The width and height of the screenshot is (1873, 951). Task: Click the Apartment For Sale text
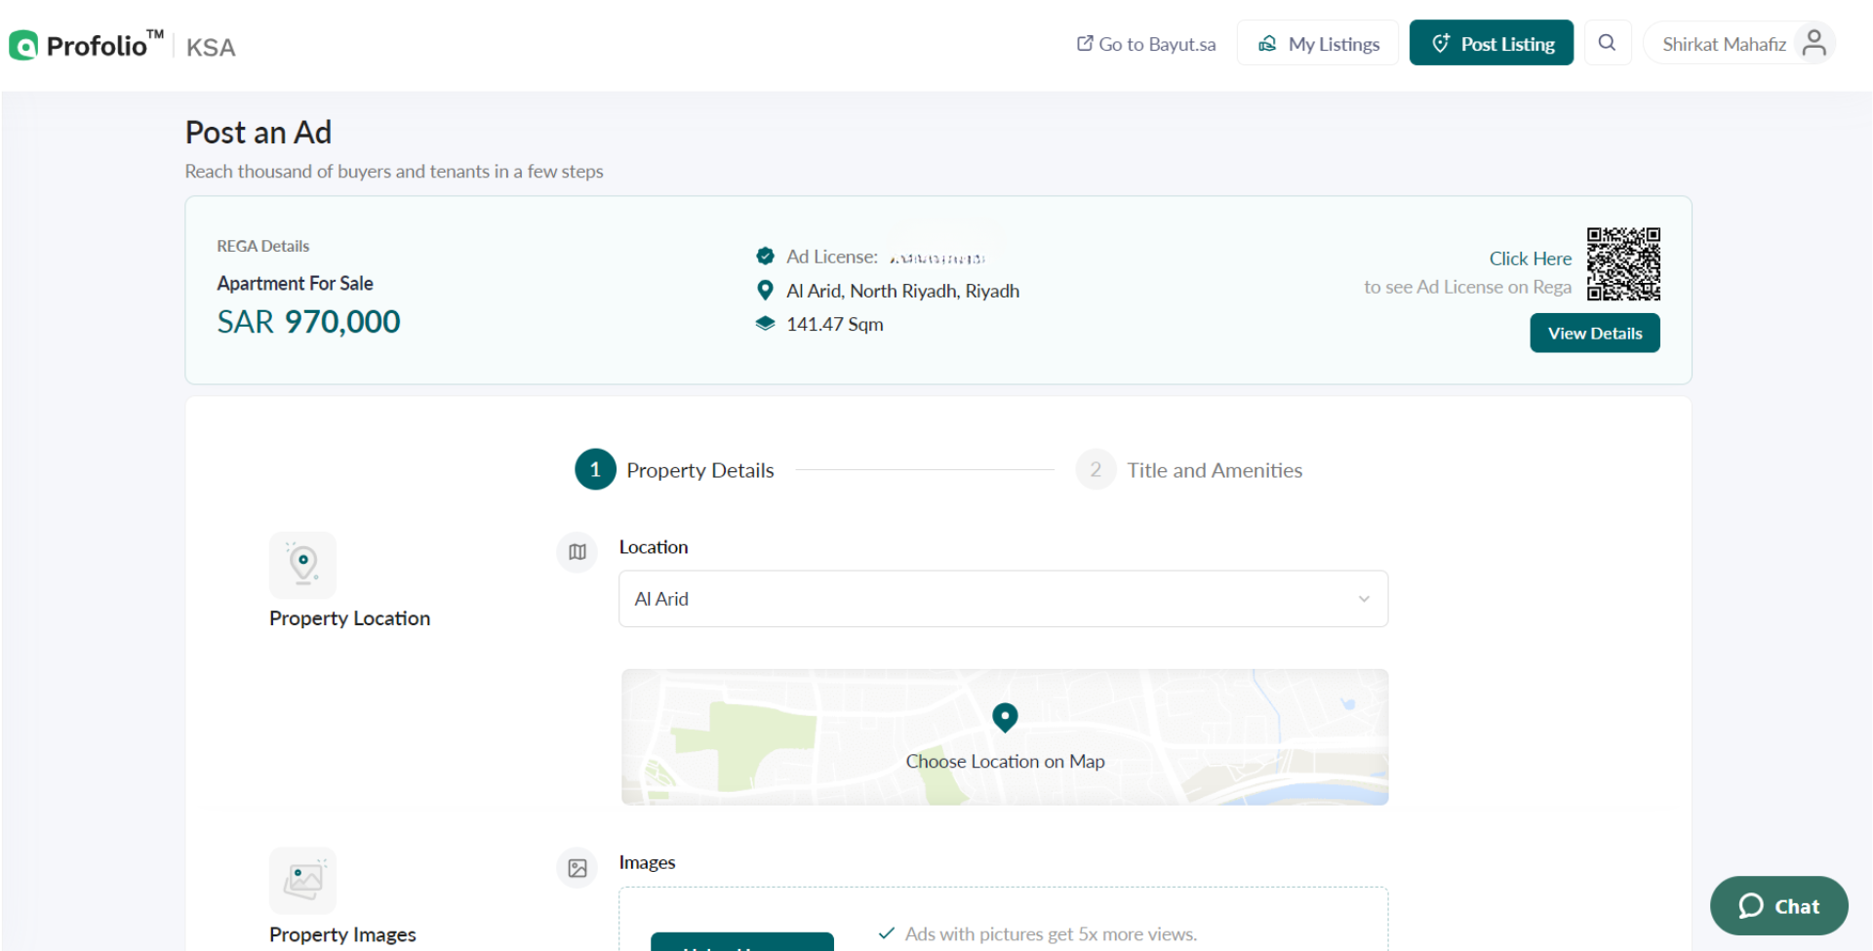[x=295, y=284]
